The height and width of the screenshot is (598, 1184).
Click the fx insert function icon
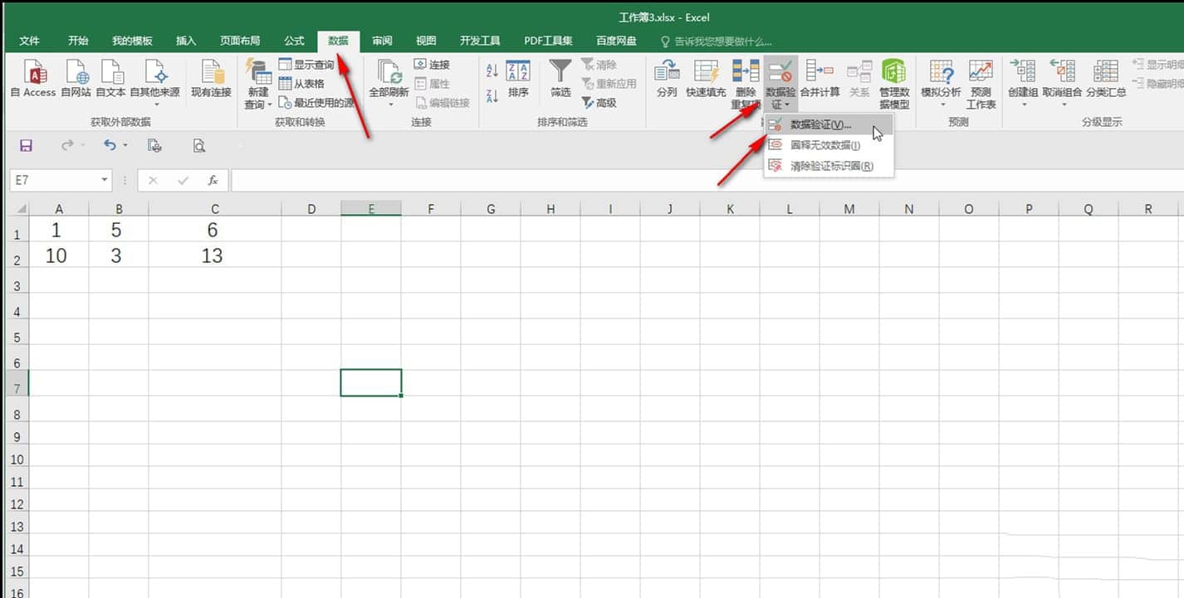pyautogui.click(x=213, y=180)
